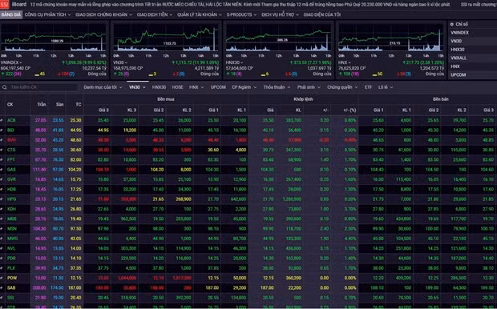This screenshot has height=309, width=497.
Task: Click the pin icon next to FPT
Action: tap(2, 160)
